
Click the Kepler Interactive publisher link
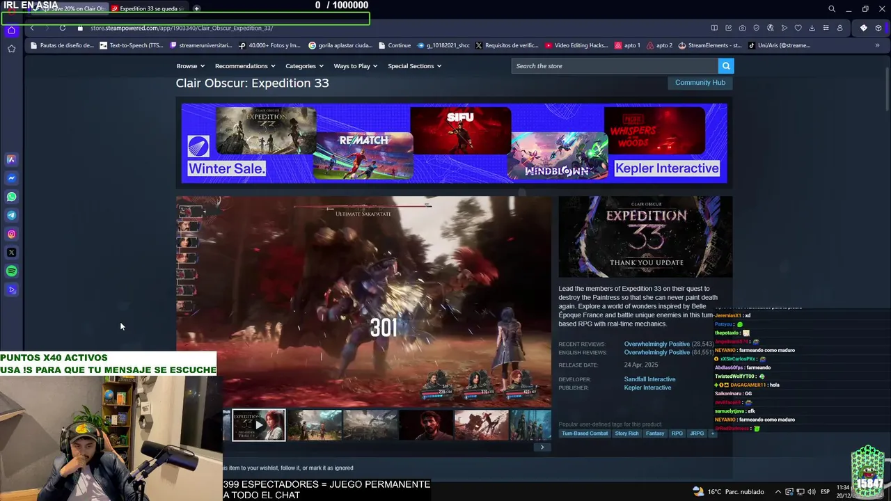point(647,388)
